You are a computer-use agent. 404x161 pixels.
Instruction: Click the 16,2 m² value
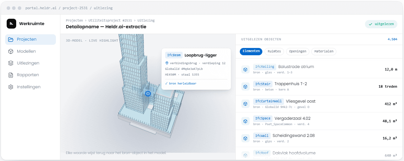(390, 138)
